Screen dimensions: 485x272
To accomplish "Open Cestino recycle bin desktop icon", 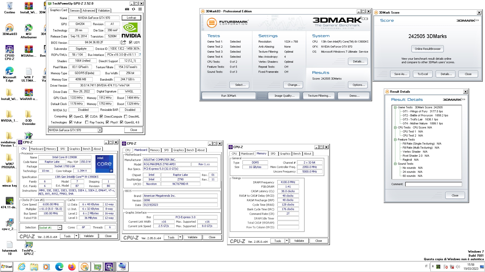I will click(10, 8).
